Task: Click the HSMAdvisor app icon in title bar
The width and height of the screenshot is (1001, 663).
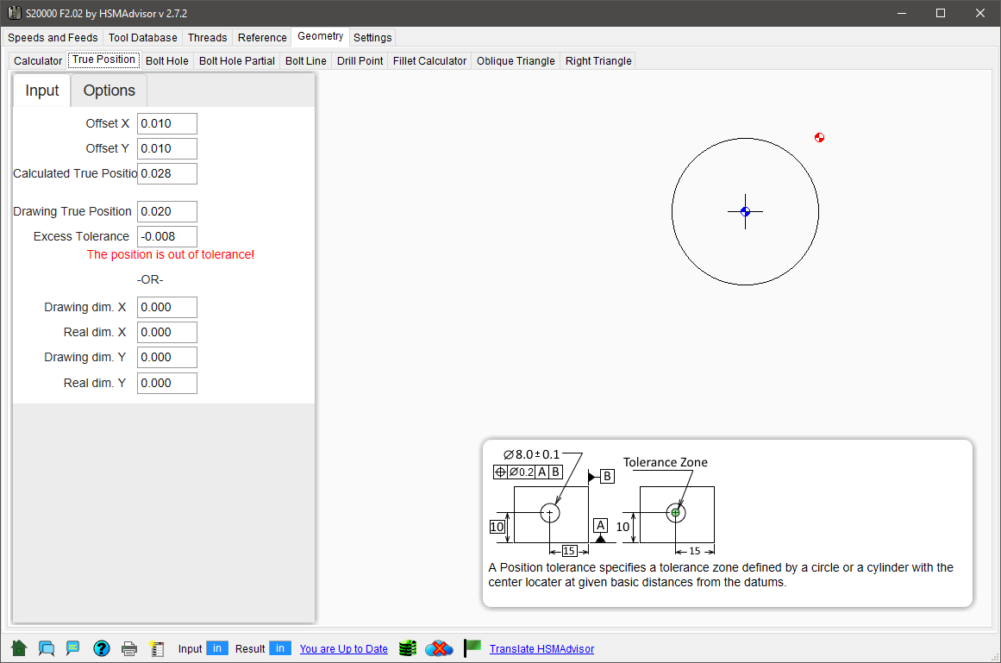Action: click(14, 13)
